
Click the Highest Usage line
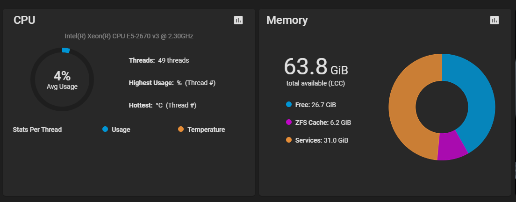click(x=172, y=83)
